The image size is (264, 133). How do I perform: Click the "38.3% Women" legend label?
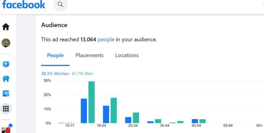[55, 74]
